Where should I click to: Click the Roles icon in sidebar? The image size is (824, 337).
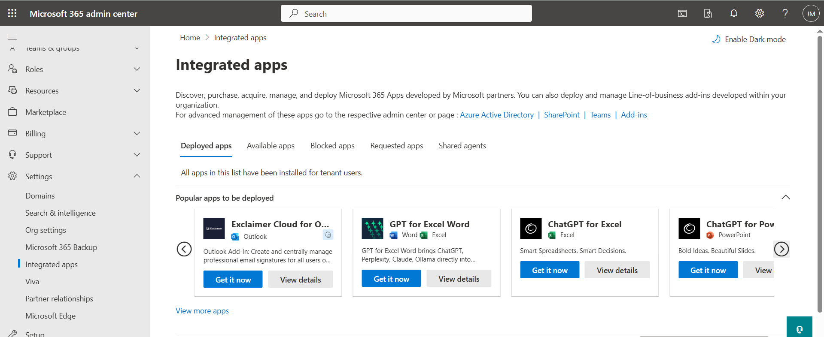pos(12,69)
